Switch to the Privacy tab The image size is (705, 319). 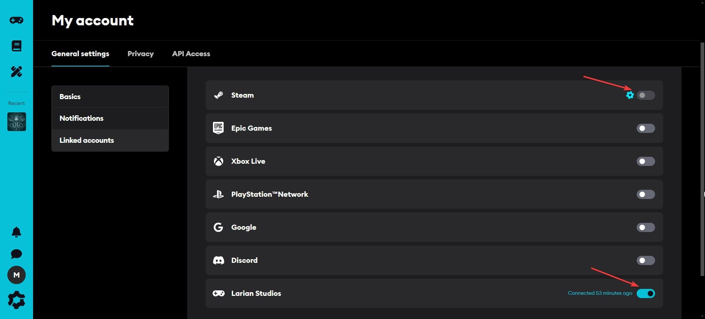pyautogui.click(x=141, y=54)
